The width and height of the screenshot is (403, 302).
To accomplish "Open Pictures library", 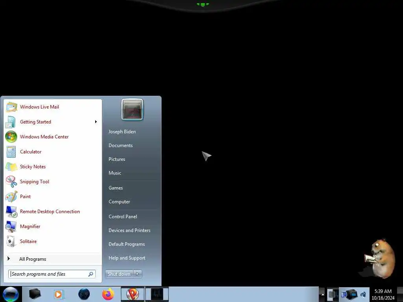I will tap(117, 159).
